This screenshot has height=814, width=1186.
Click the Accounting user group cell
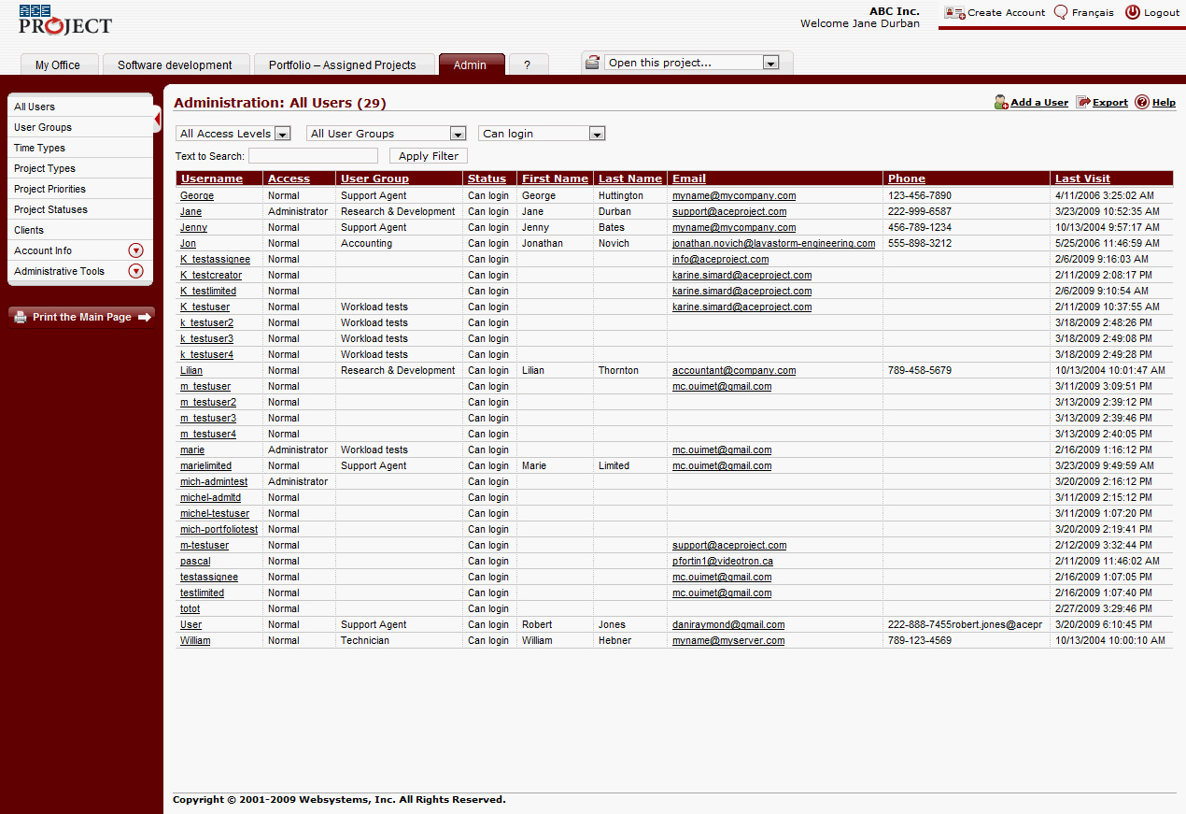coord(366,244)
